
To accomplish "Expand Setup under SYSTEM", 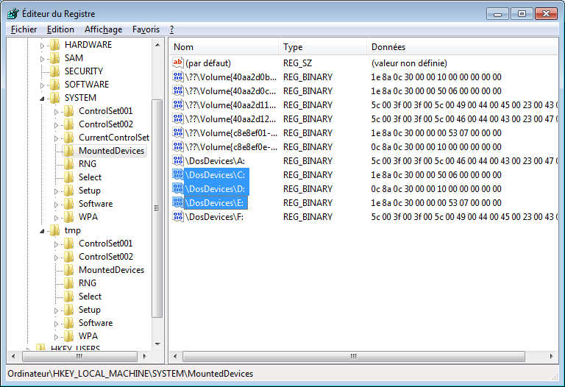I will pyautogui.click(x=56, y=191).
